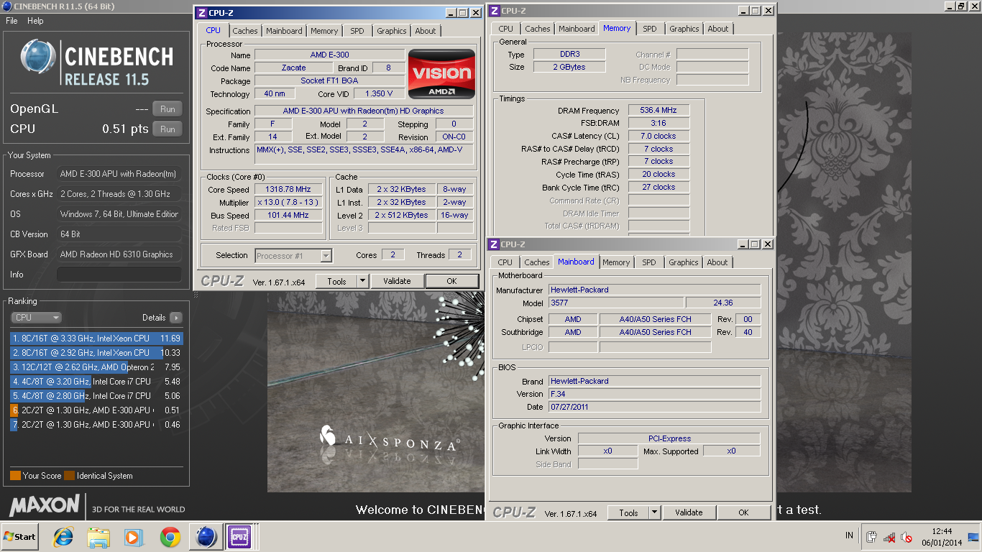
Task: Open the Processor #1 selection dropdown
Action: 293,255
